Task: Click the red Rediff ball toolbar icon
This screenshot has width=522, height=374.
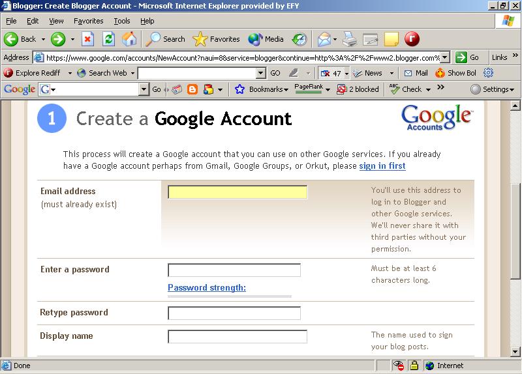Action: tap(412, 39)
